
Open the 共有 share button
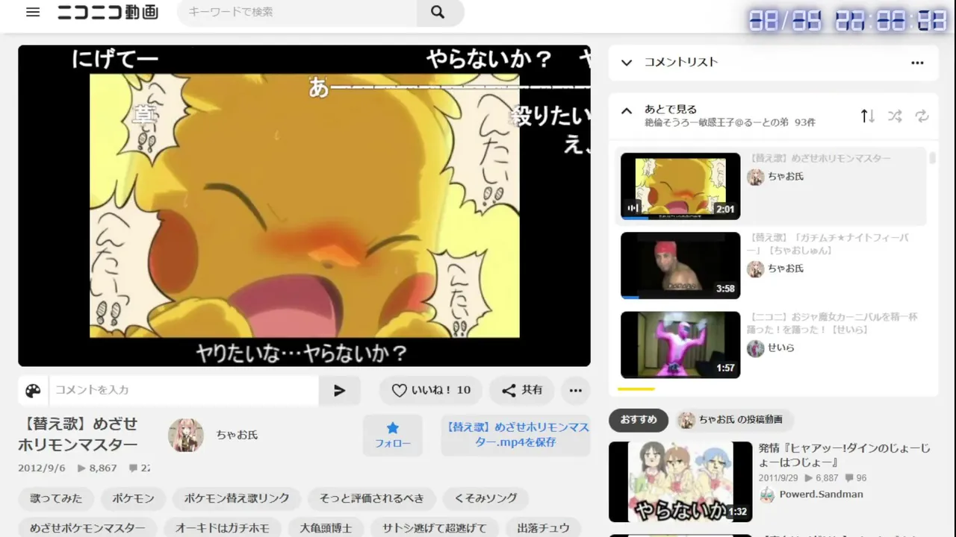pos(522,390)
